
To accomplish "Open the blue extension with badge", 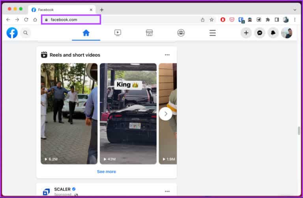I will [241, 20].
